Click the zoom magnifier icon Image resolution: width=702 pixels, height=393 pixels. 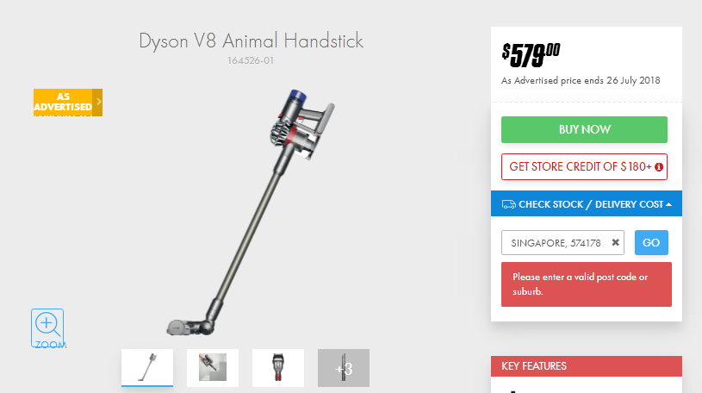pos(47,328)
